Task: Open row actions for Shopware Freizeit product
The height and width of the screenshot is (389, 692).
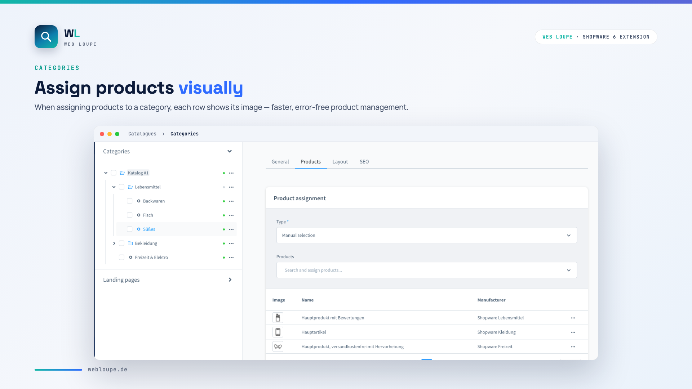Action: [573, 347]
